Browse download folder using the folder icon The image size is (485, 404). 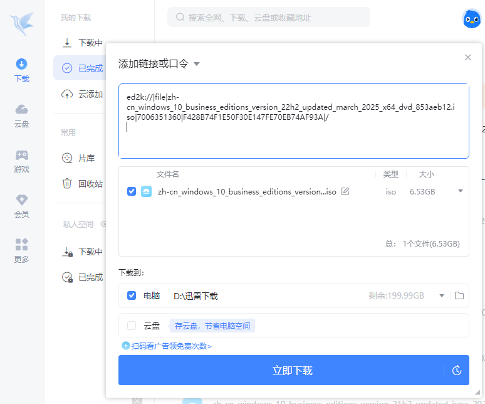[459, 295]
